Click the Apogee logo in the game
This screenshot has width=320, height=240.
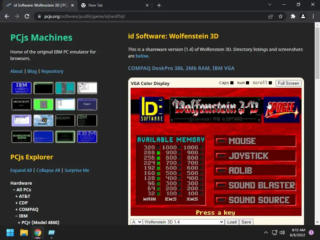(282, 110)
